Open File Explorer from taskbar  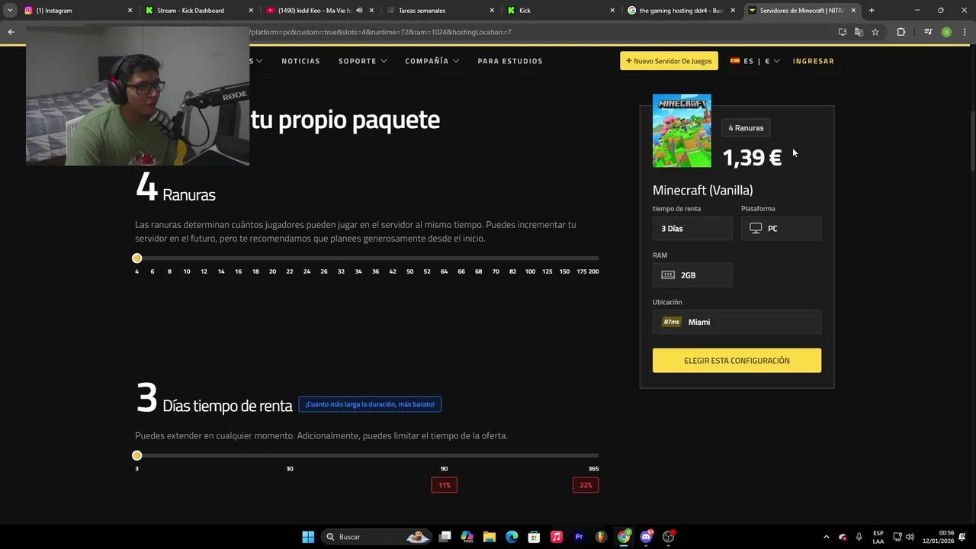pyautogui.click(x=490, y=537)
